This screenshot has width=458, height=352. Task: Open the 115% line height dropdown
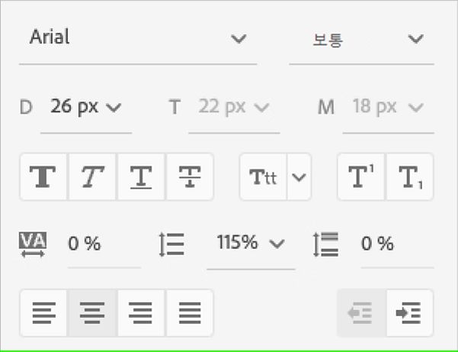250,244
